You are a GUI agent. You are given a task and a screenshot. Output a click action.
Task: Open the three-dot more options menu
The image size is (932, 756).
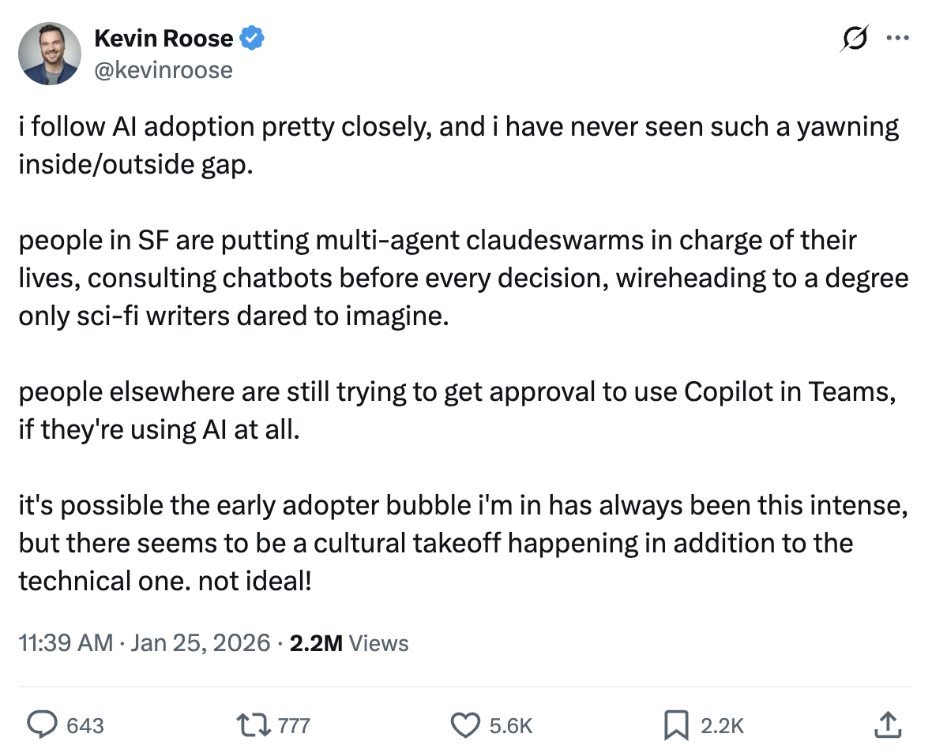[897, 38]
